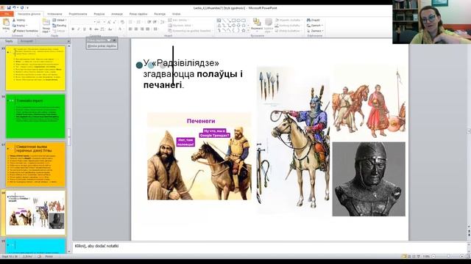Click the increase font size icon
Viewport: 471px width, 264px height.
coord(109,22)
